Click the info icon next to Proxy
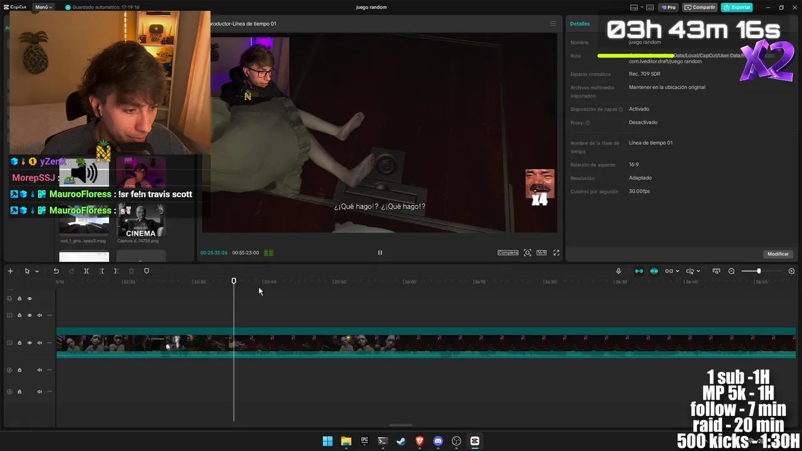This screenshot has height=451, width=802. (588, 123)
